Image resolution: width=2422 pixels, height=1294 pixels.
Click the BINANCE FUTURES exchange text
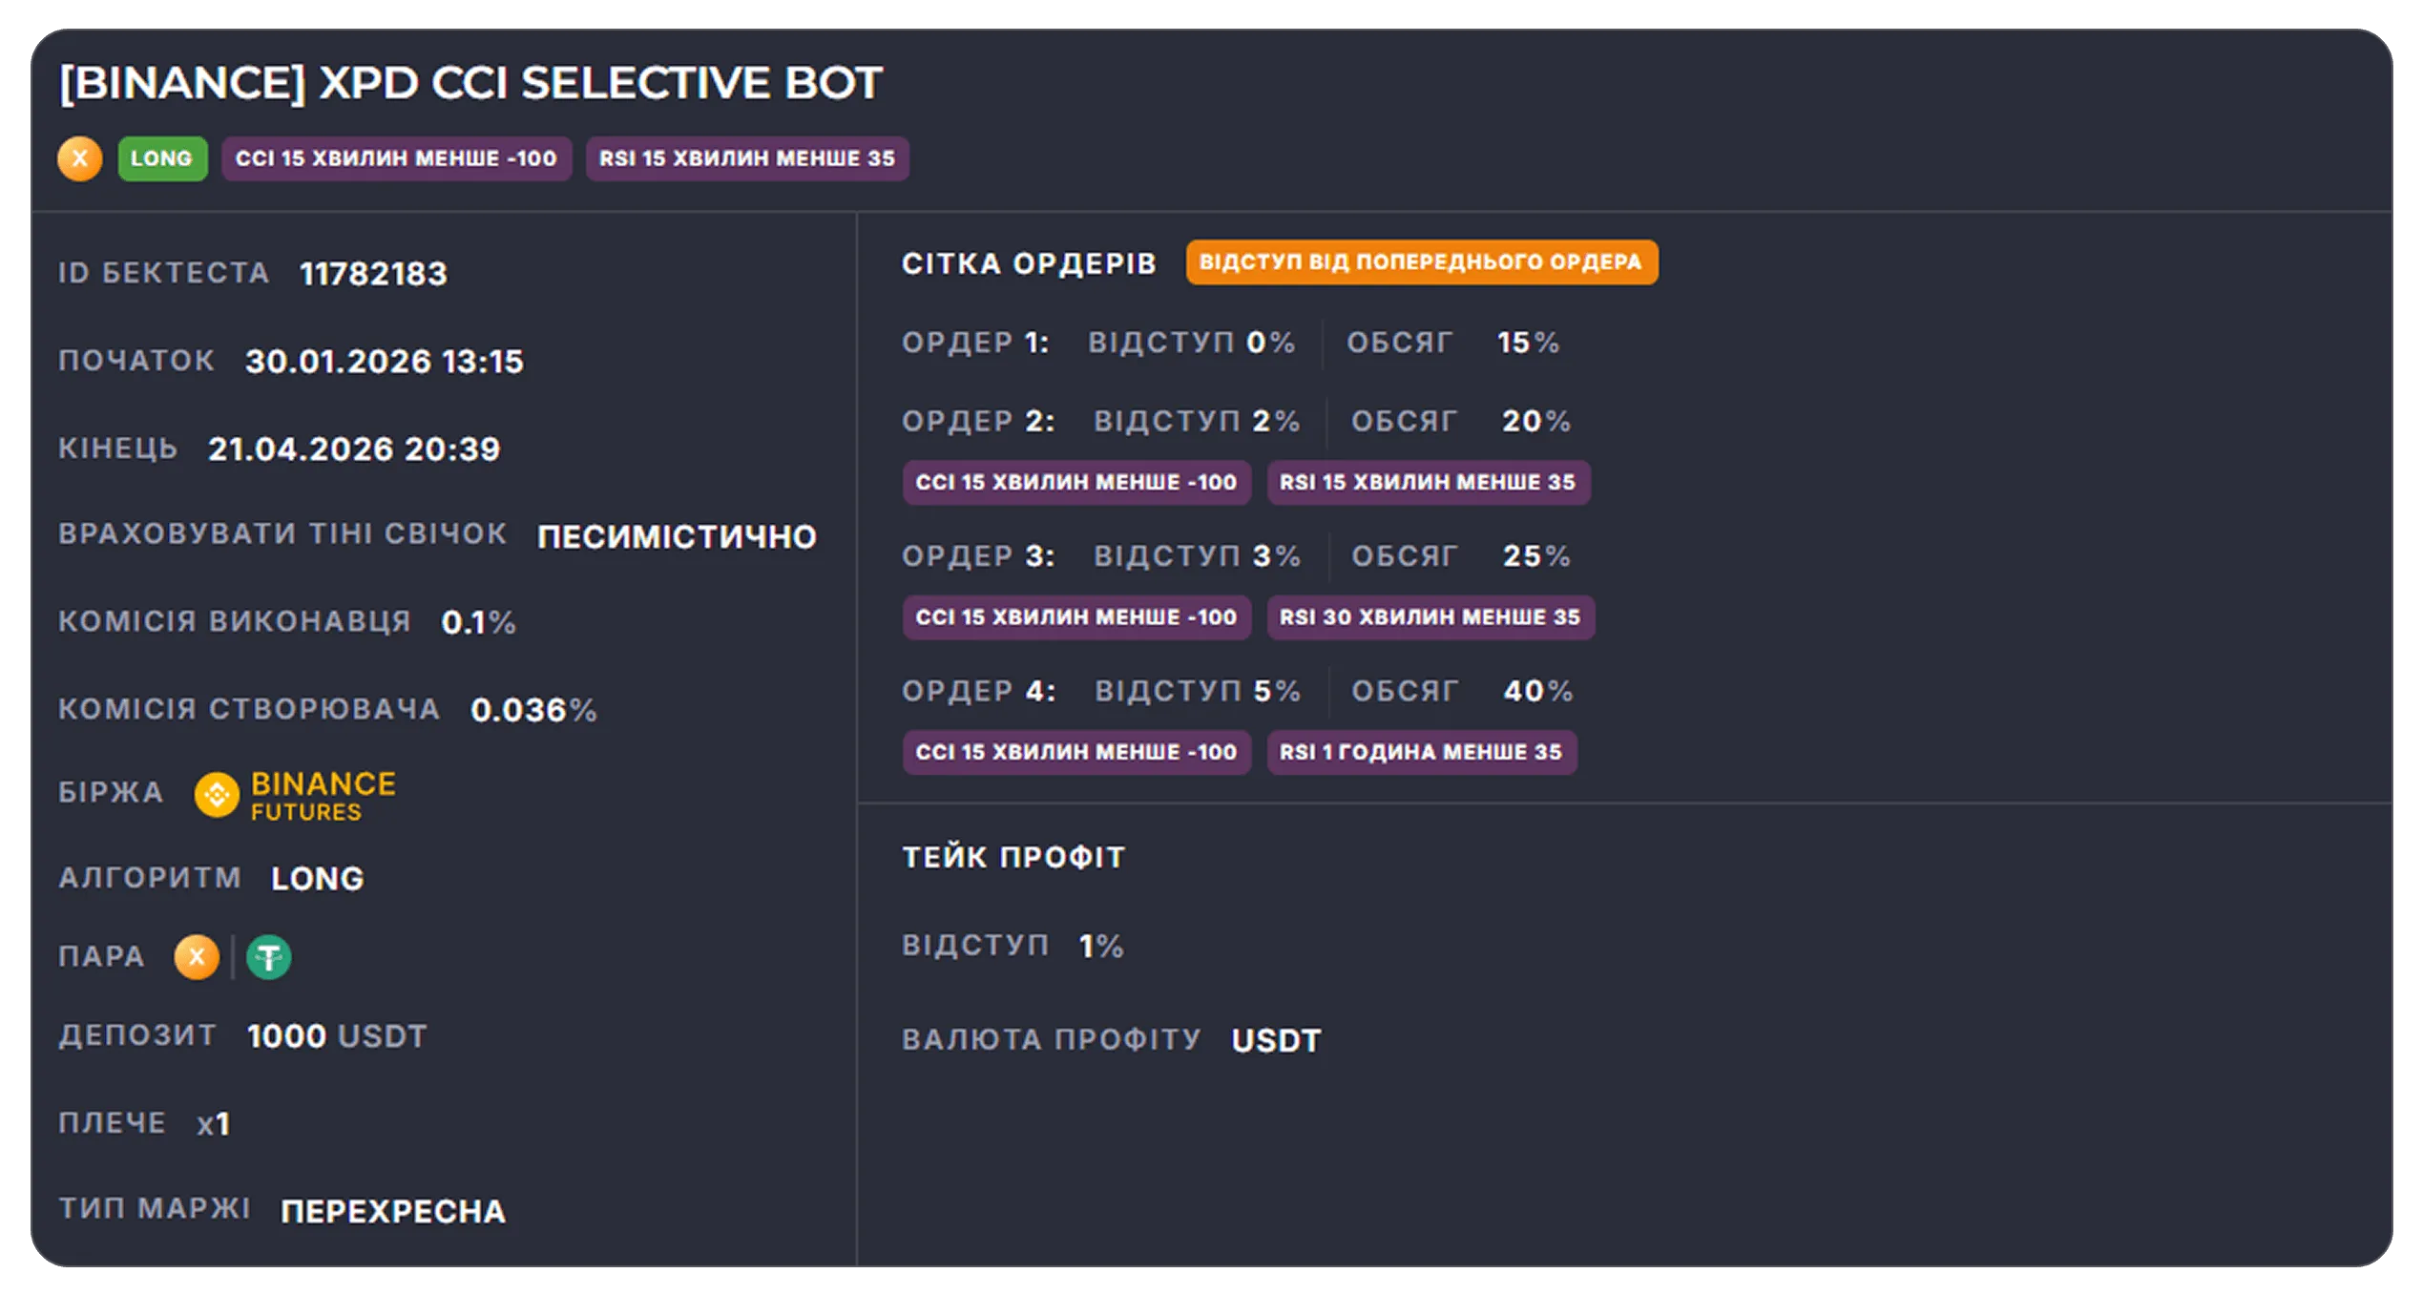[x=324, y=796]
